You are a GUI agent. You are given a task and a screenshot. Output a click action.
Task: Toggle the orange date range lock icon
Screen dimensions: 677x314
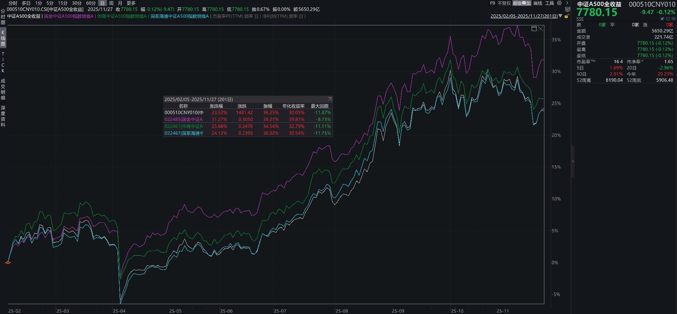567,16
